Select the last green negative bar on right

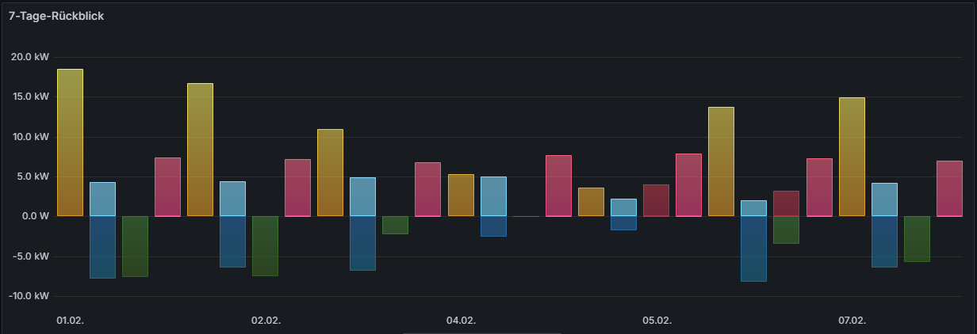click(x=917, y=239)
